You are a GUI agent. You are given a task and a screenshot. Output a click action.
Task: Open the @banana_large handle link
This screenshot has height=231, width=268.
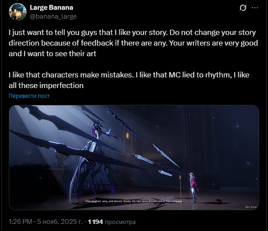click(53, 16)
